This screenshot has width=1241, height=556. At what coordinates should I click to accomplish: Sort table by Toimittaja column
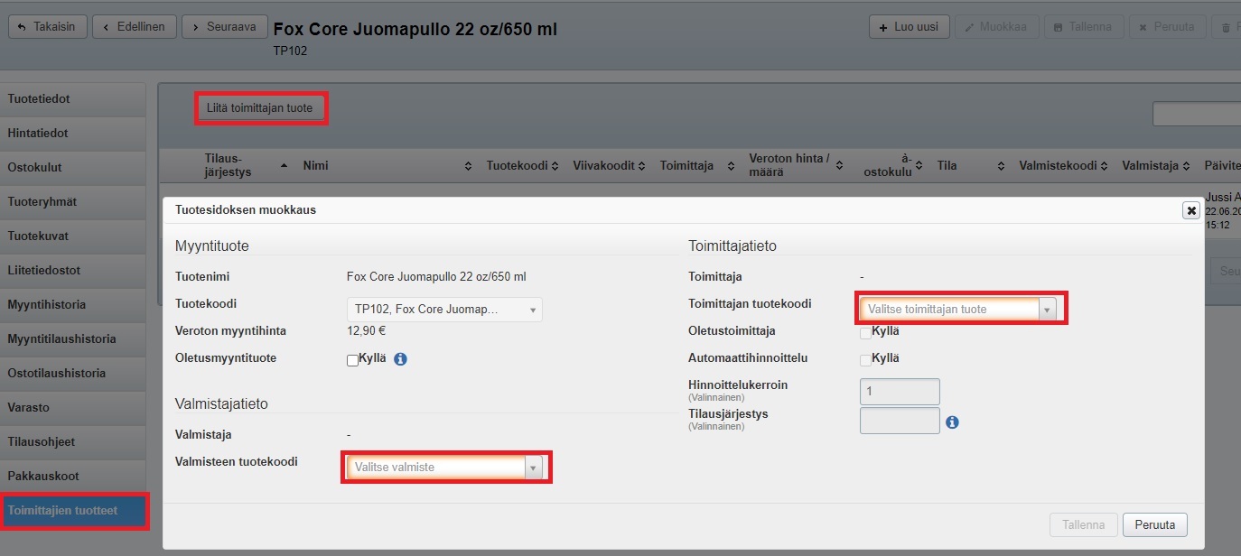point(686,166)
